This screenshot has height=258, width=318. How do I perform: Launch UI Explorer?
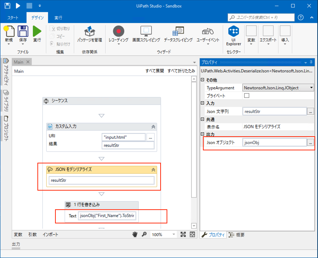pos(234,36)
